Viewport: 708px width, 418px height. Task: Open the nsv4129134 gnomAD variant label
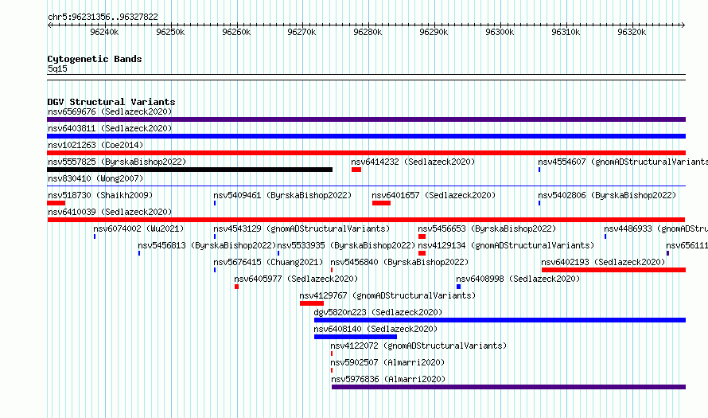(506, 245)
